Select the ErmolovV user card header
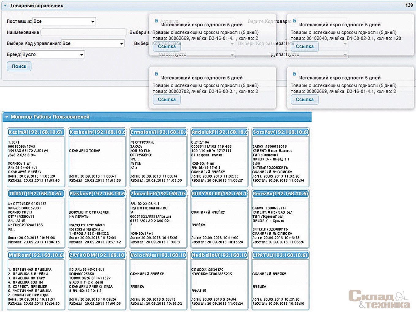 [x=158, y=132]
